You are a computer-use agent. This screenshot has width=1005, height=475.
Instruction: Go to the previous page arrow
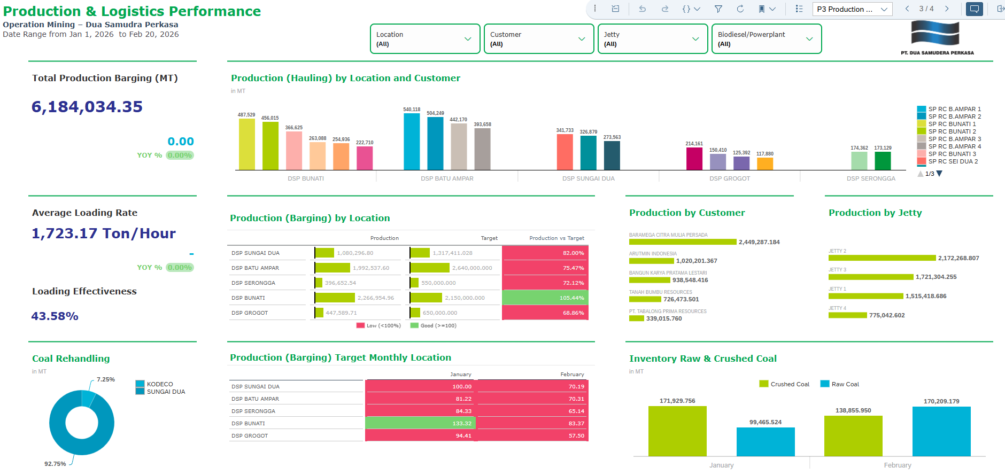click(x=907, y=9)
